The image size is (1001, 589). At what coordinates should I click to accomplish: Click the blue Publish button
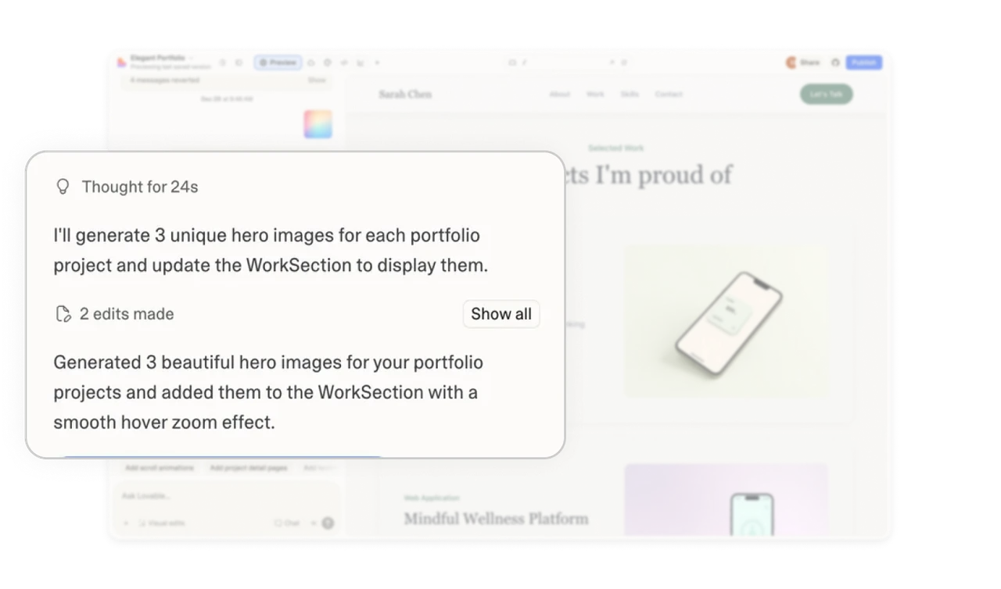point(864,62)
